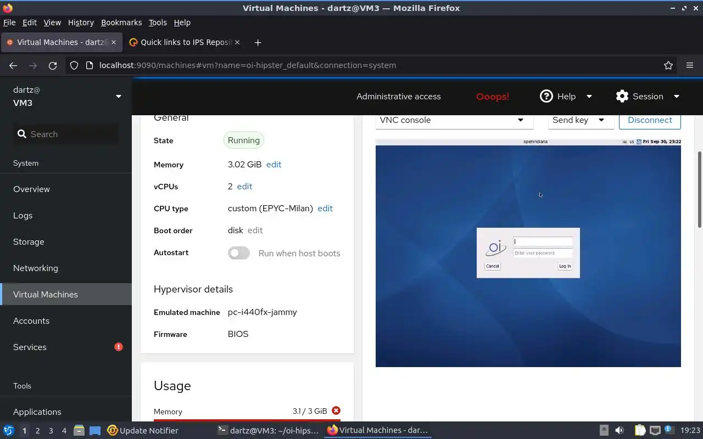Image resolution: width=703 pixels, height=439 pixels.
Task: Click the Session gear icon
Action: click(622, 96)
